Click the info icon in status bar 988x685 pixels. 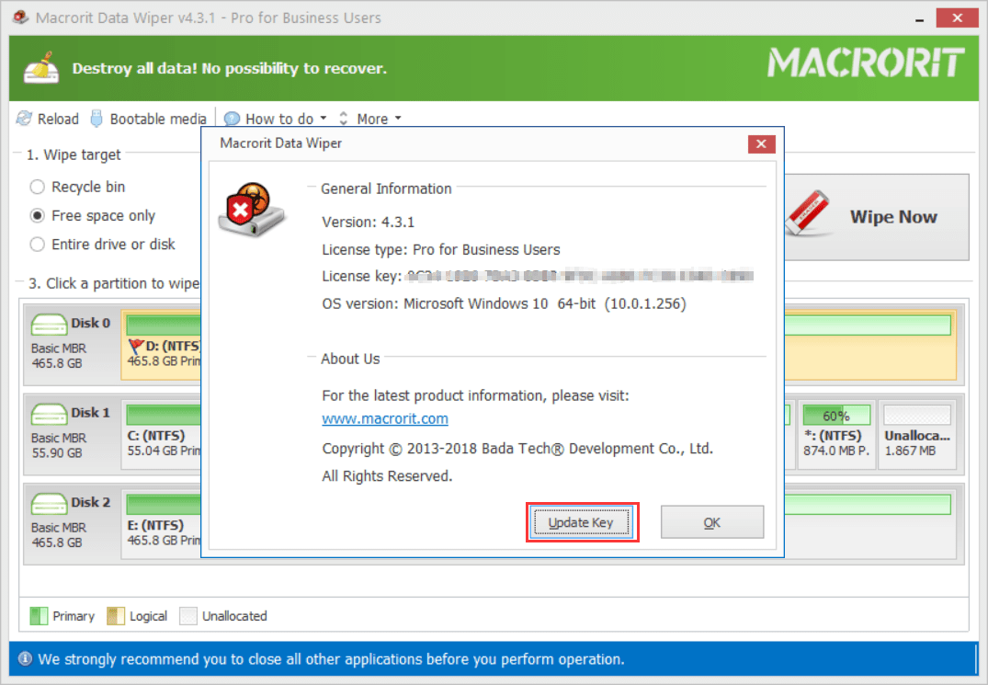(25, 659)
